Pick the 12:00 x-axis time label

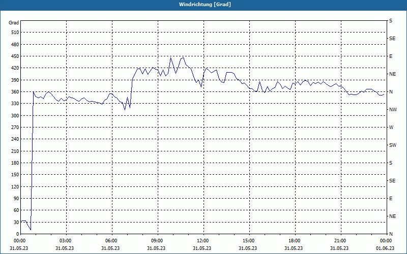(203, 241)
